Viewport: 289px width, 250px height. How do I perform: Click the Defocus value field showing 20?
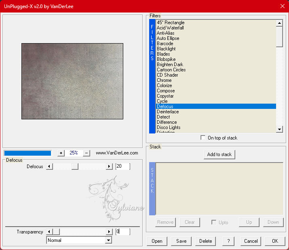pyautogui.click(x=123, y=167)
